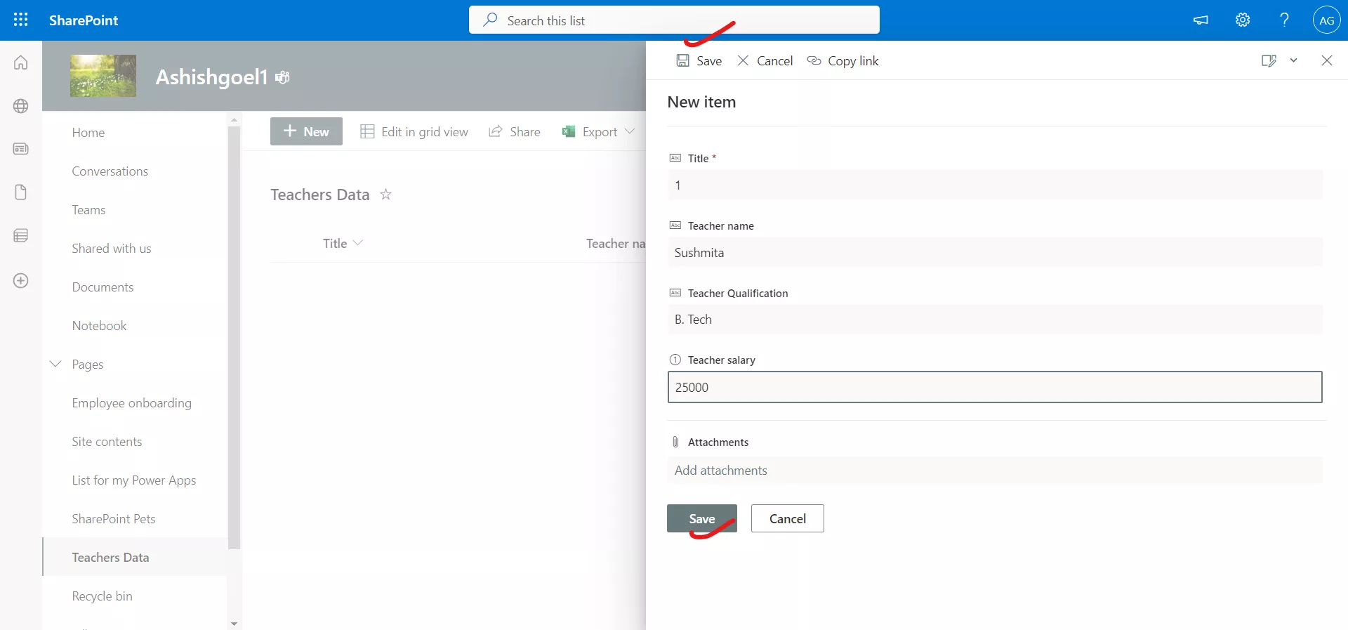The height and width of the screenshot is (630, 1348).
Task: Click Add attachments
Action: pos(995,470)
